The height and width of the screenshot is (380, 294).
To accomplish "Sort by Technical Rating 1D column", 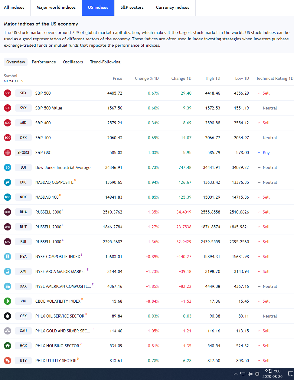I will [x=275, y=78].
